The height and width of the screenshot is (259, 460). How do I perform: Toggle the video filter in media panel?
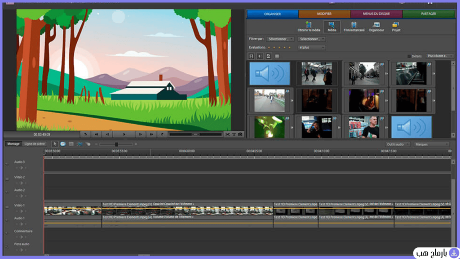click(x=252, y=56)
